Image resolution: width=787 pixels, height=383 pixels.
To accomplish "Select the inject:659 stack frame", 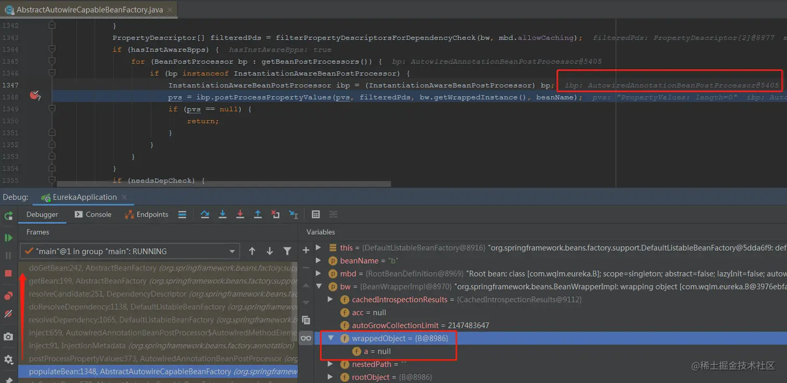I will pyautogui.click(x=158, y=333).
